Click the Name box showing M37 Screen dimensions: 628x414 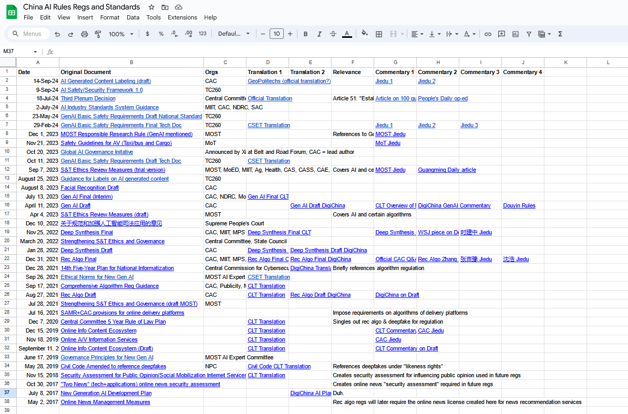point(17,51)
